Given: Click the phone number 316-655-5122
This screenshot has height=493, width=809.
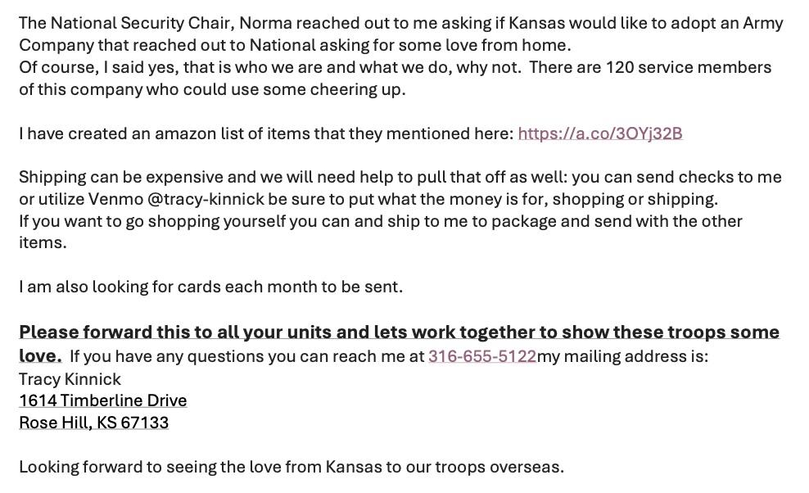Looking at the screenshot, I should (481, 356).
